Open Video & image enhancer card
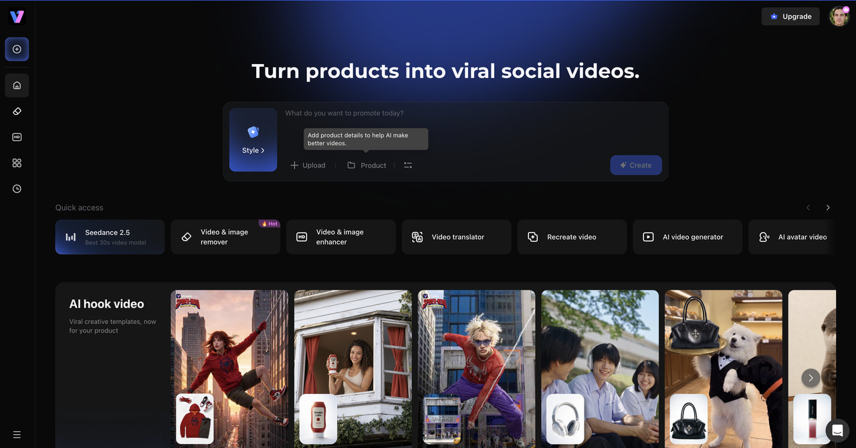The image size is (856, 448). (x=341, y=237)
